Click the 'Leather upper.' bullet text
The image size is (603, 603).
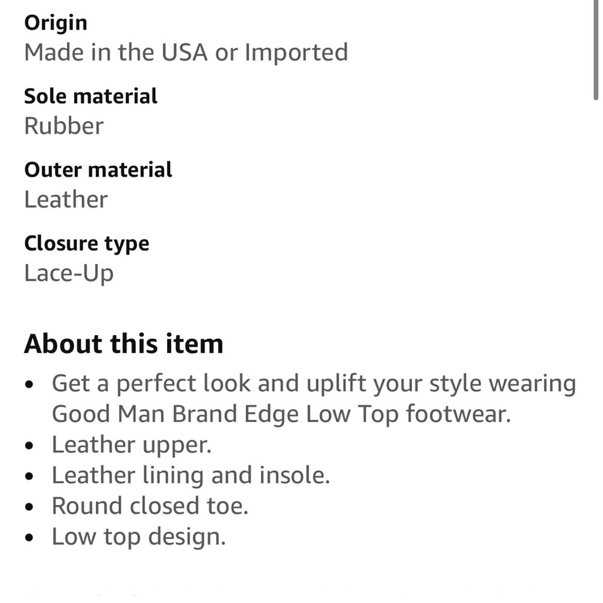[131, 445]
